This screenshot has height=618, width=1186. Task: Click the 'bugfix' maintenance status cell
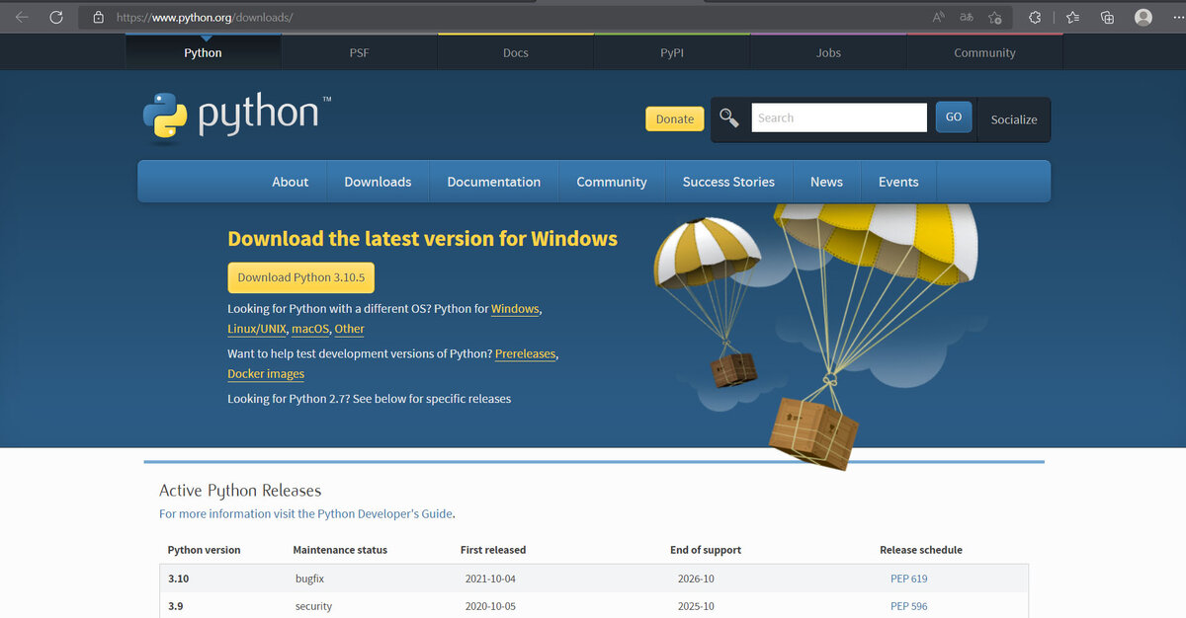point(311,579)
